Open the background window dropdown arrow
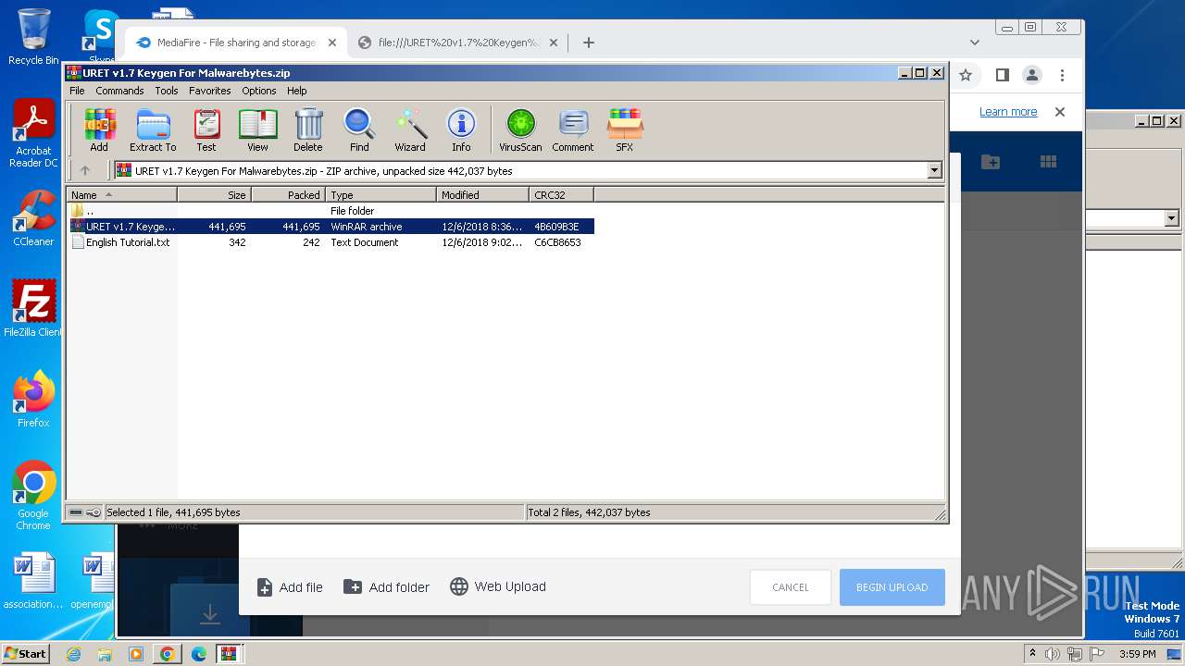1185x666 pixels. click(x=1171, y=218)
